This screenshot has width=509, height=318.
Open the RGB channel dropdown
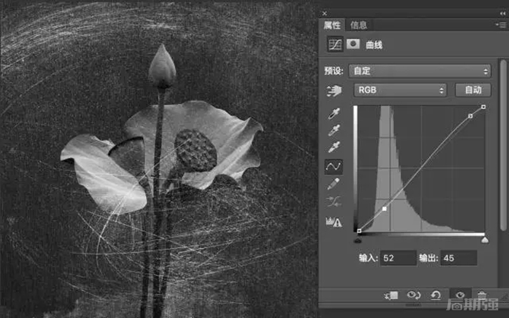click(400, 90)
